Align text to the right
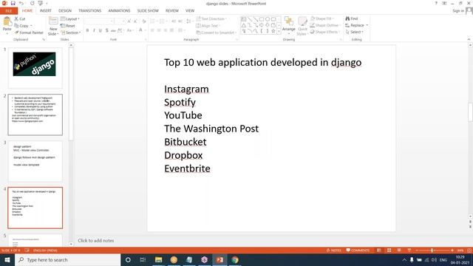The height and width of the screenshot is (266, 473). pyautogui.click(x=166, y=30)
